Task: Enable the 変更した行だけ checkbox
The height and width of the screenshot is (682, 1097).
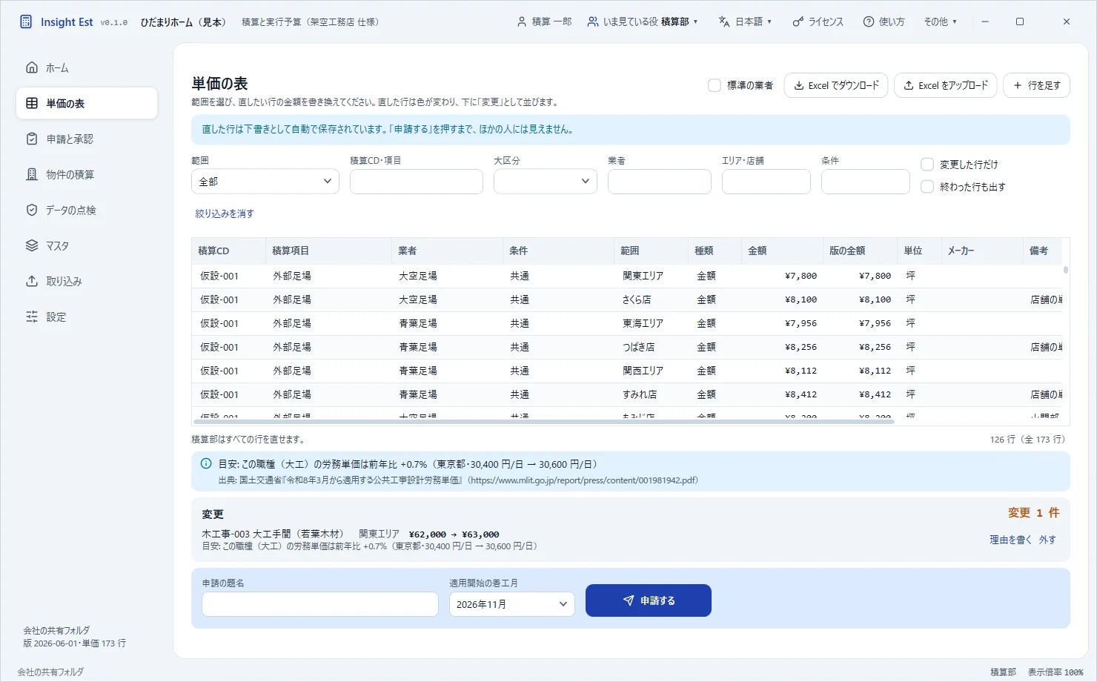Action: [927, 165]
